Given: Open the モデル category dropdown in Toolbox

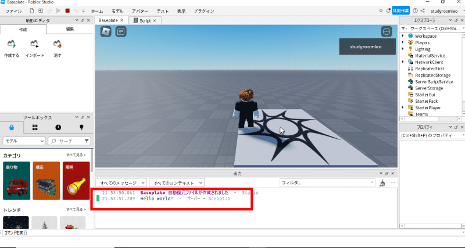Looking at the screenshot, I should (x=24, y=141).
